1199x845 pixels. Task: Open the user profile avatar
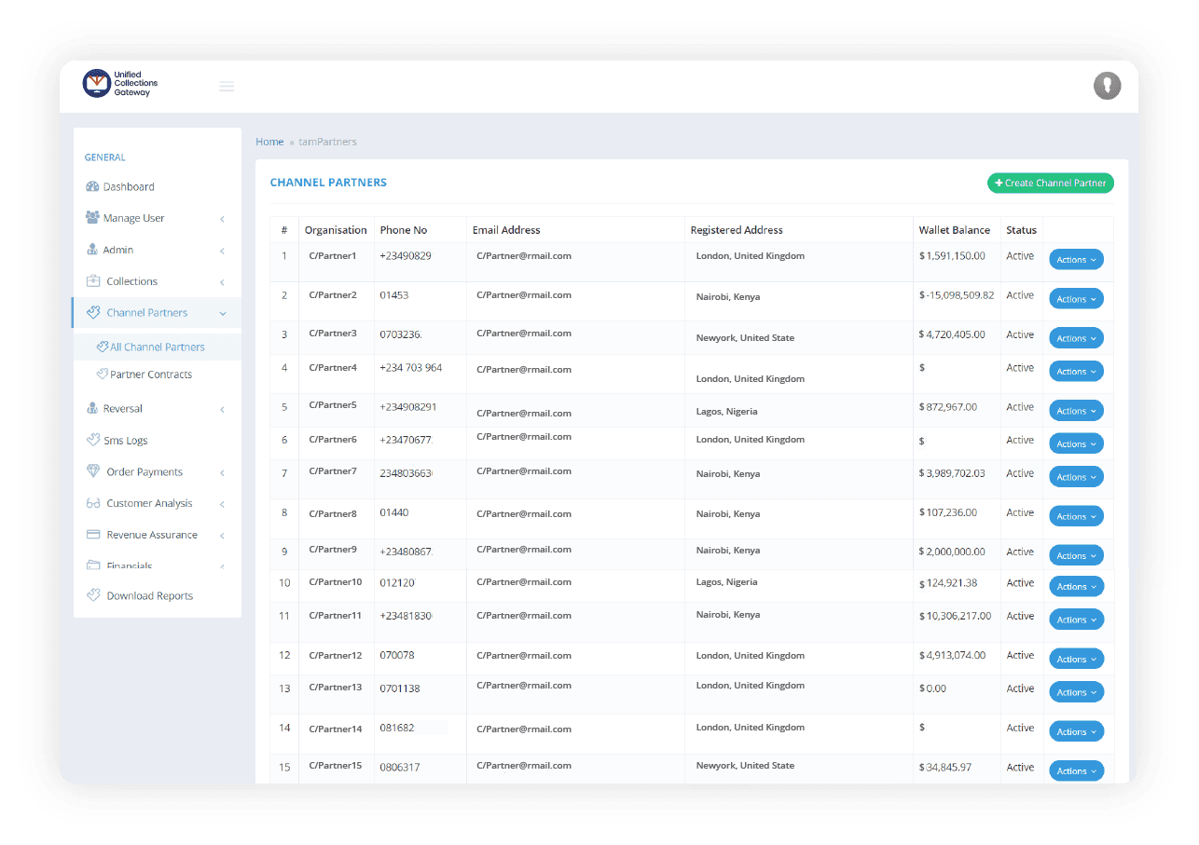(x=1107, y=86)
